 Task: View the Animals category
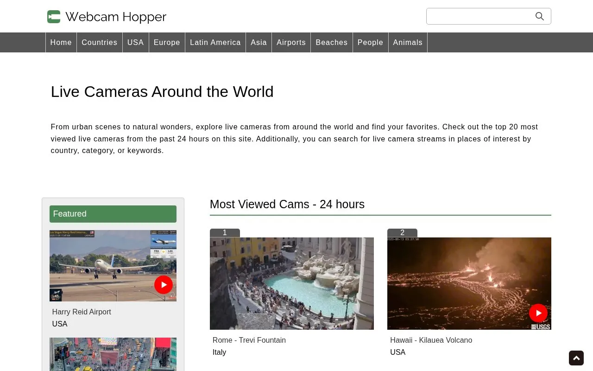[x=408, y=42]
